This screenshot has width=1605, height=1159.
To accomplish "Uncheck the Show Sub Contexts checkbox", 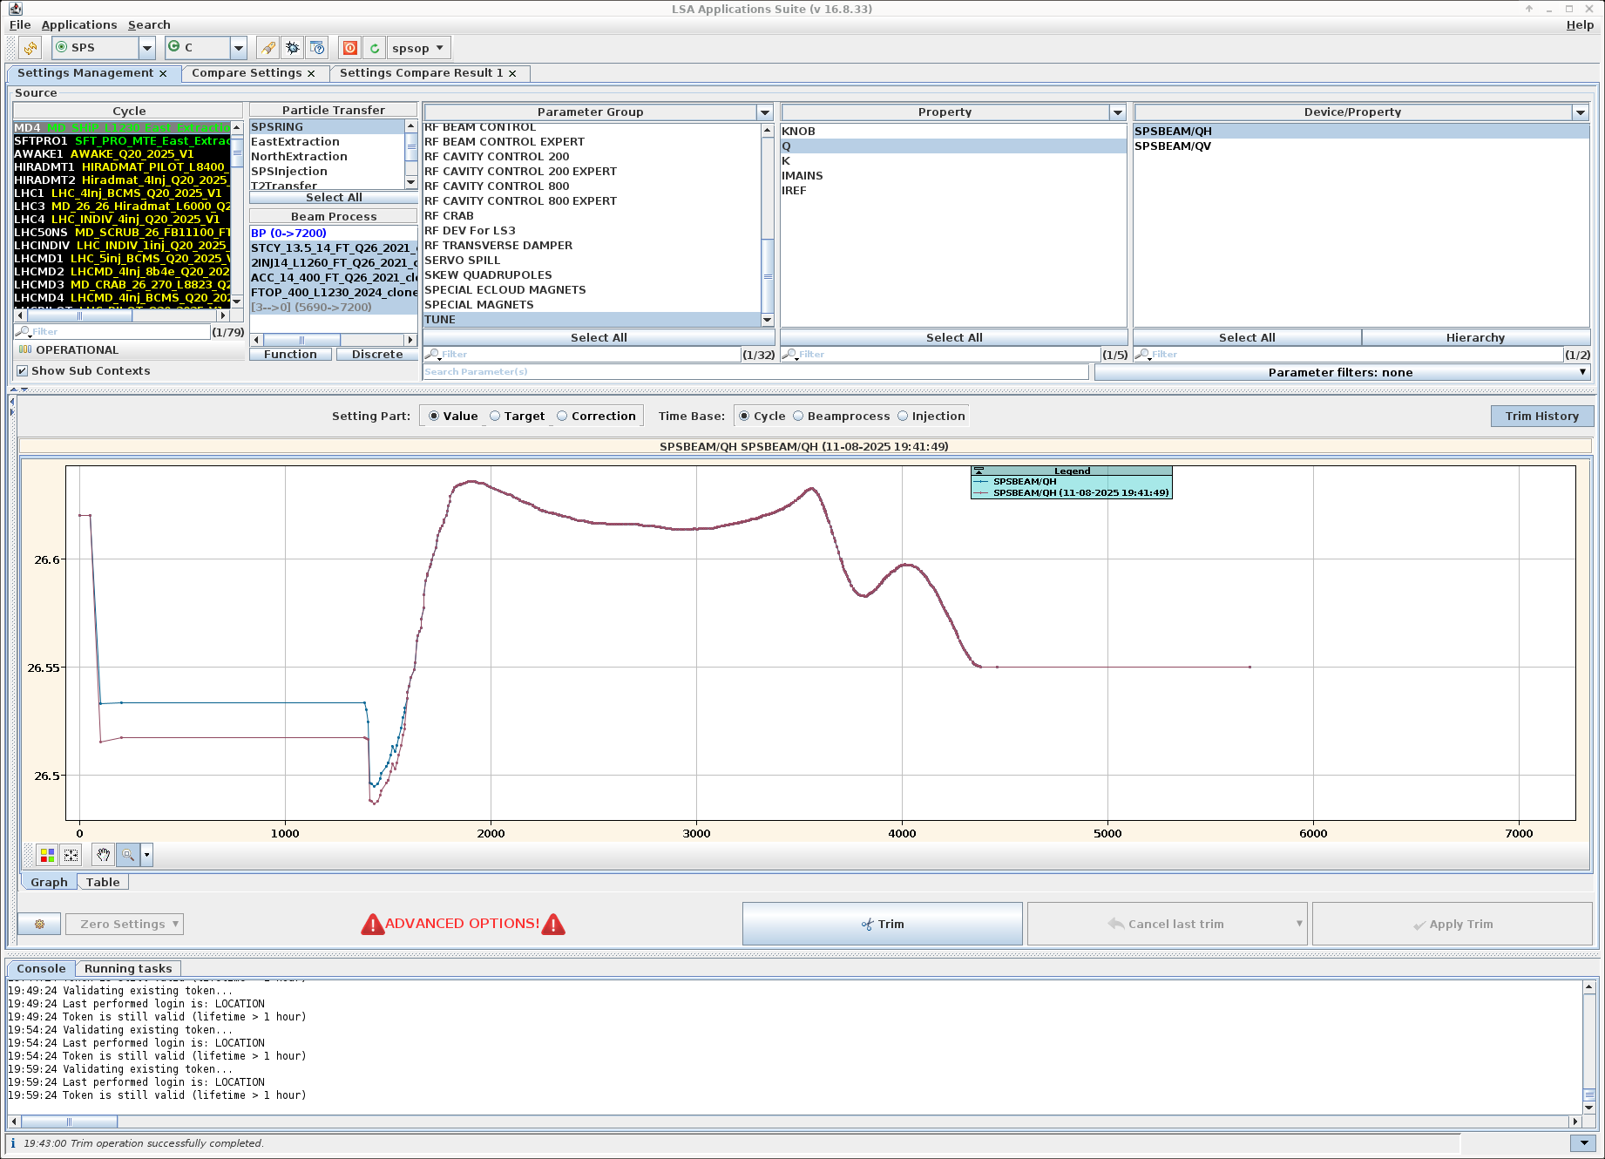I will [x=22, y=370].
